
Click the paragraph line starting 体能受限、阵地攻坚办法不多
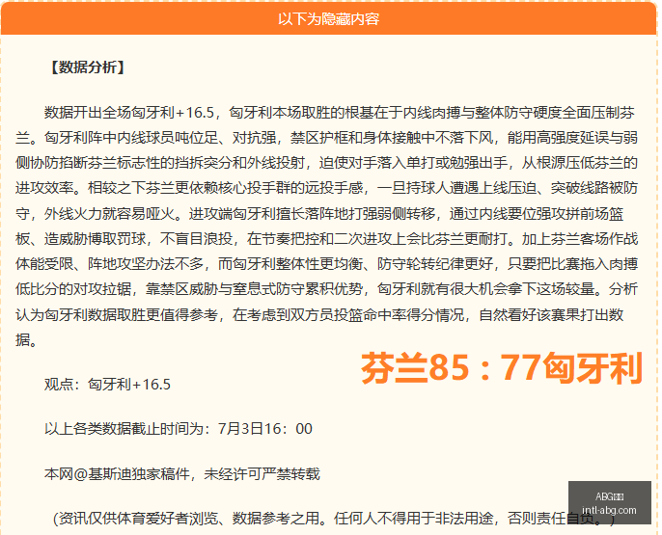pos(326,264)
